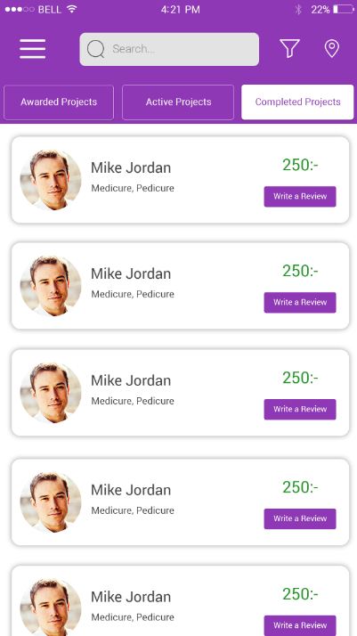This screenshot has width=357, height=636.
Task: Tap the Bluetooth status icon
Action: click(298, 9)
